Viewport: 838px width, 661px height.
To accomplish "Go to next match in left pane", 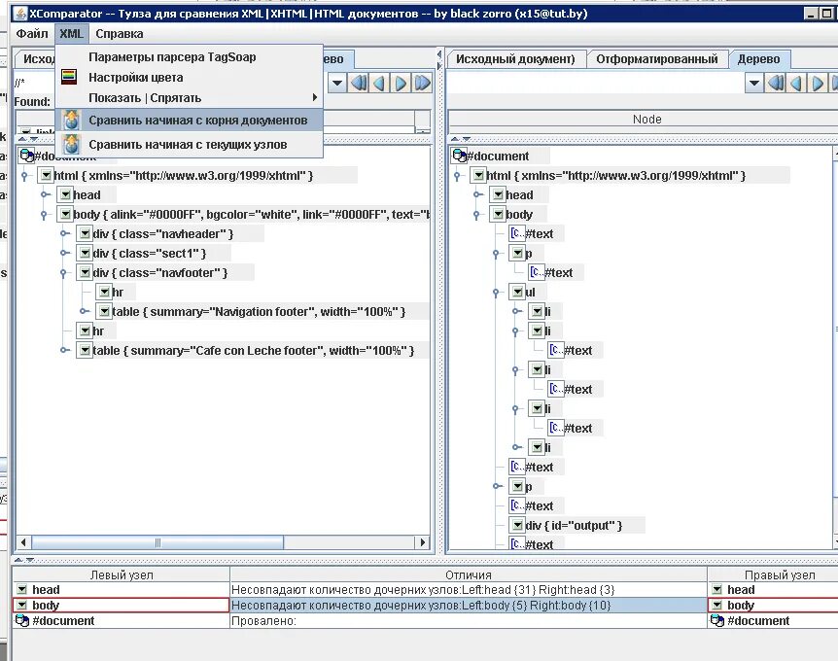I will pos(401,83).
